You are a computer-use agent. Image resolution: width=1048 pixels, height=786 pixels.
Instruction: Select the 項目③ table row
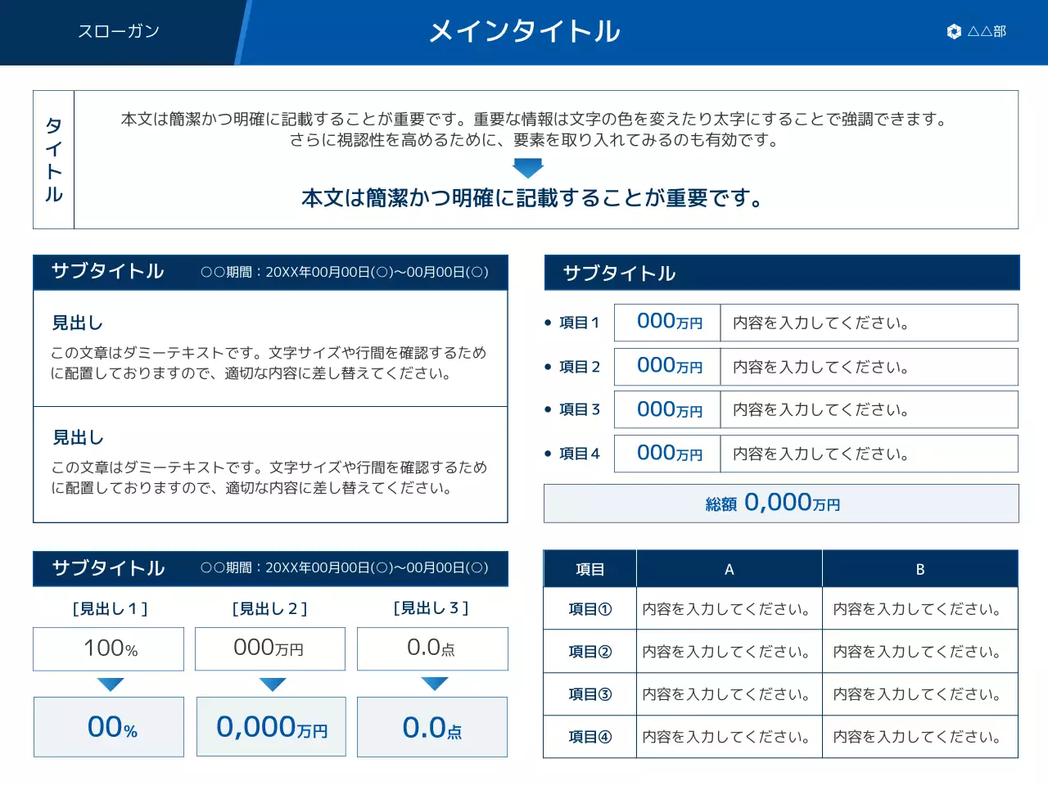coord(589,693)
